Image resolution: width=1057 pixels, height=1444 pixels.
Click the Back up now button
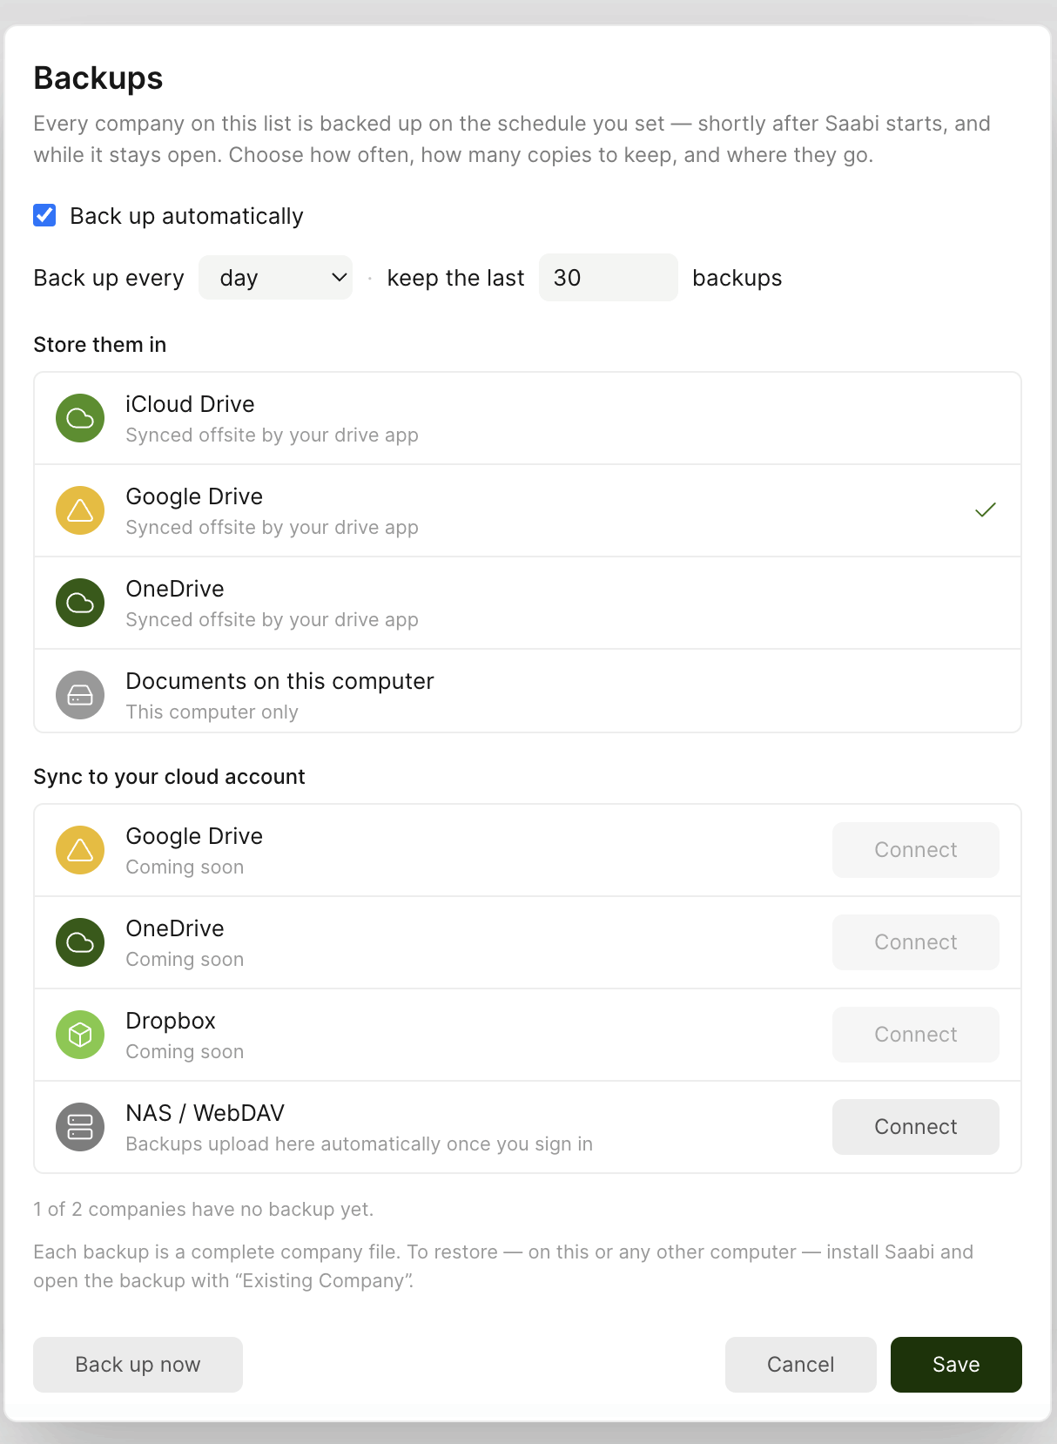pyautogui.click(x=138, y=1365)
